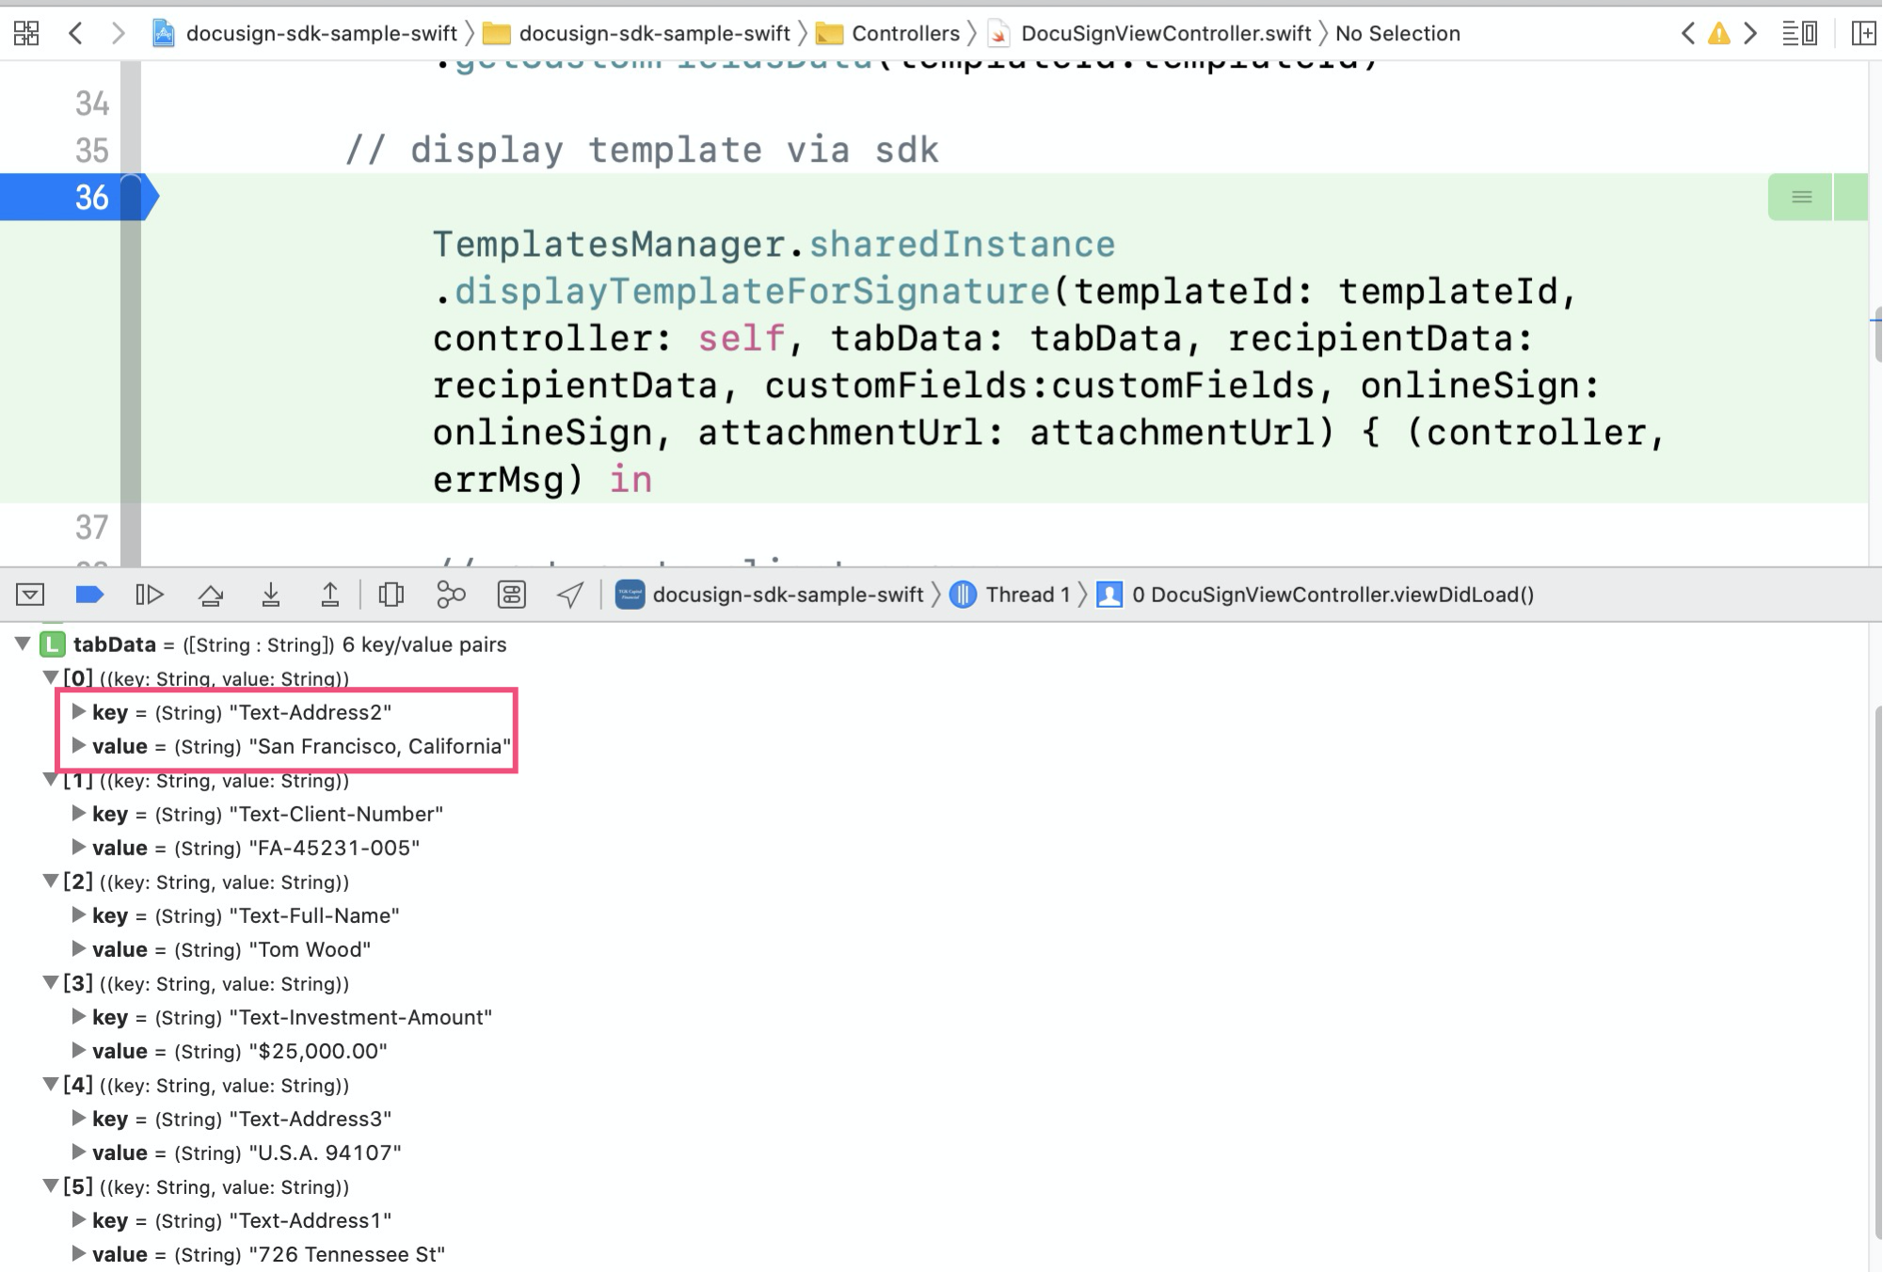
Task: Collapse the [5] key/value entry
Action: [51, 1186]
